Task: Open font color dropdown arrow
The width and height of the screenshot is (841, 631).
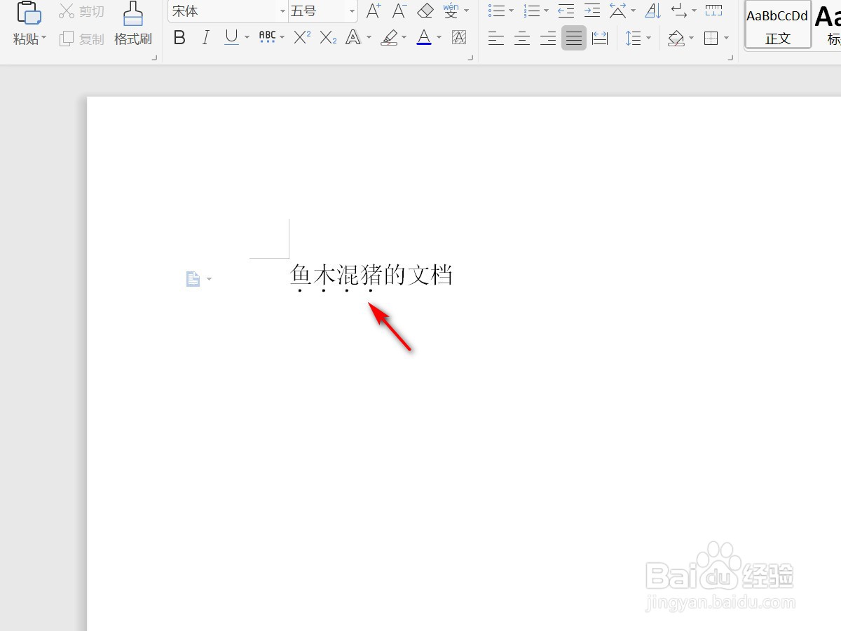Action: click(439, 38)
